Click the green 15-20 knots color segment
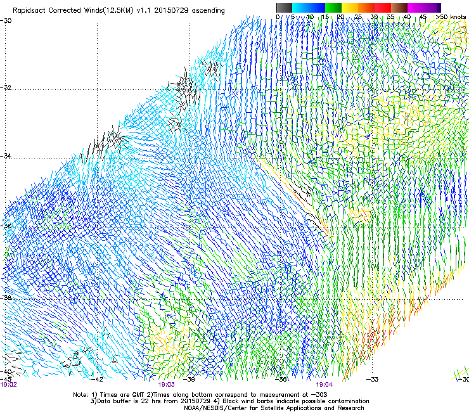The height and width of the screenshot is (412, 469). pyautogui.click(x=333, y=8)
